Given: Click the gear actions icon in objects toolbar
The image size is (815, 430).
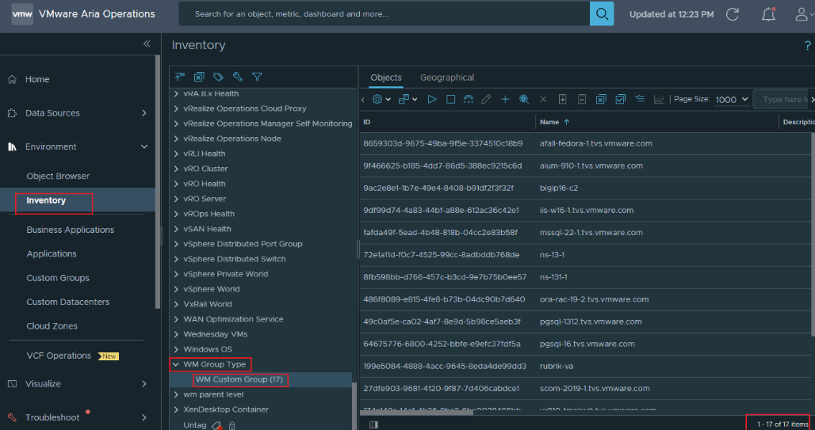Looking at the screenshot, I should pos(377,99).
